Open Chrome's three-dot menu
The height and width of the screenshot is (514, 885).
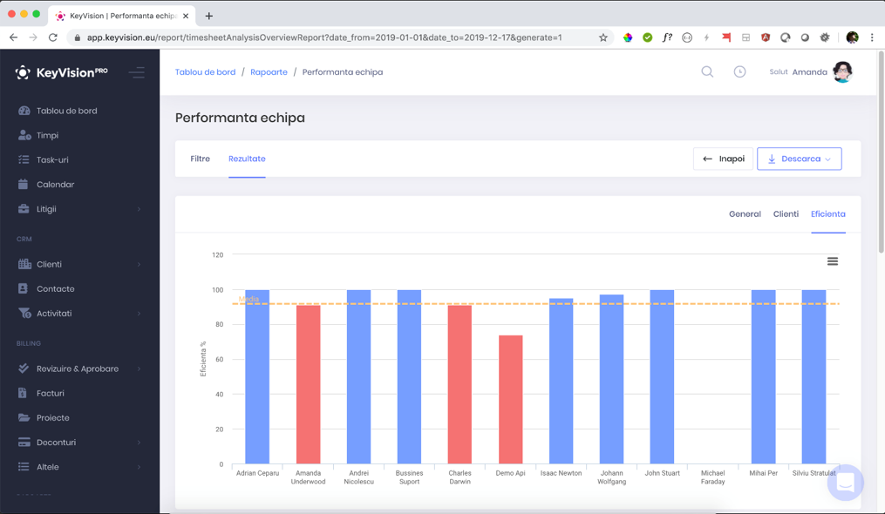pos(871,37)
